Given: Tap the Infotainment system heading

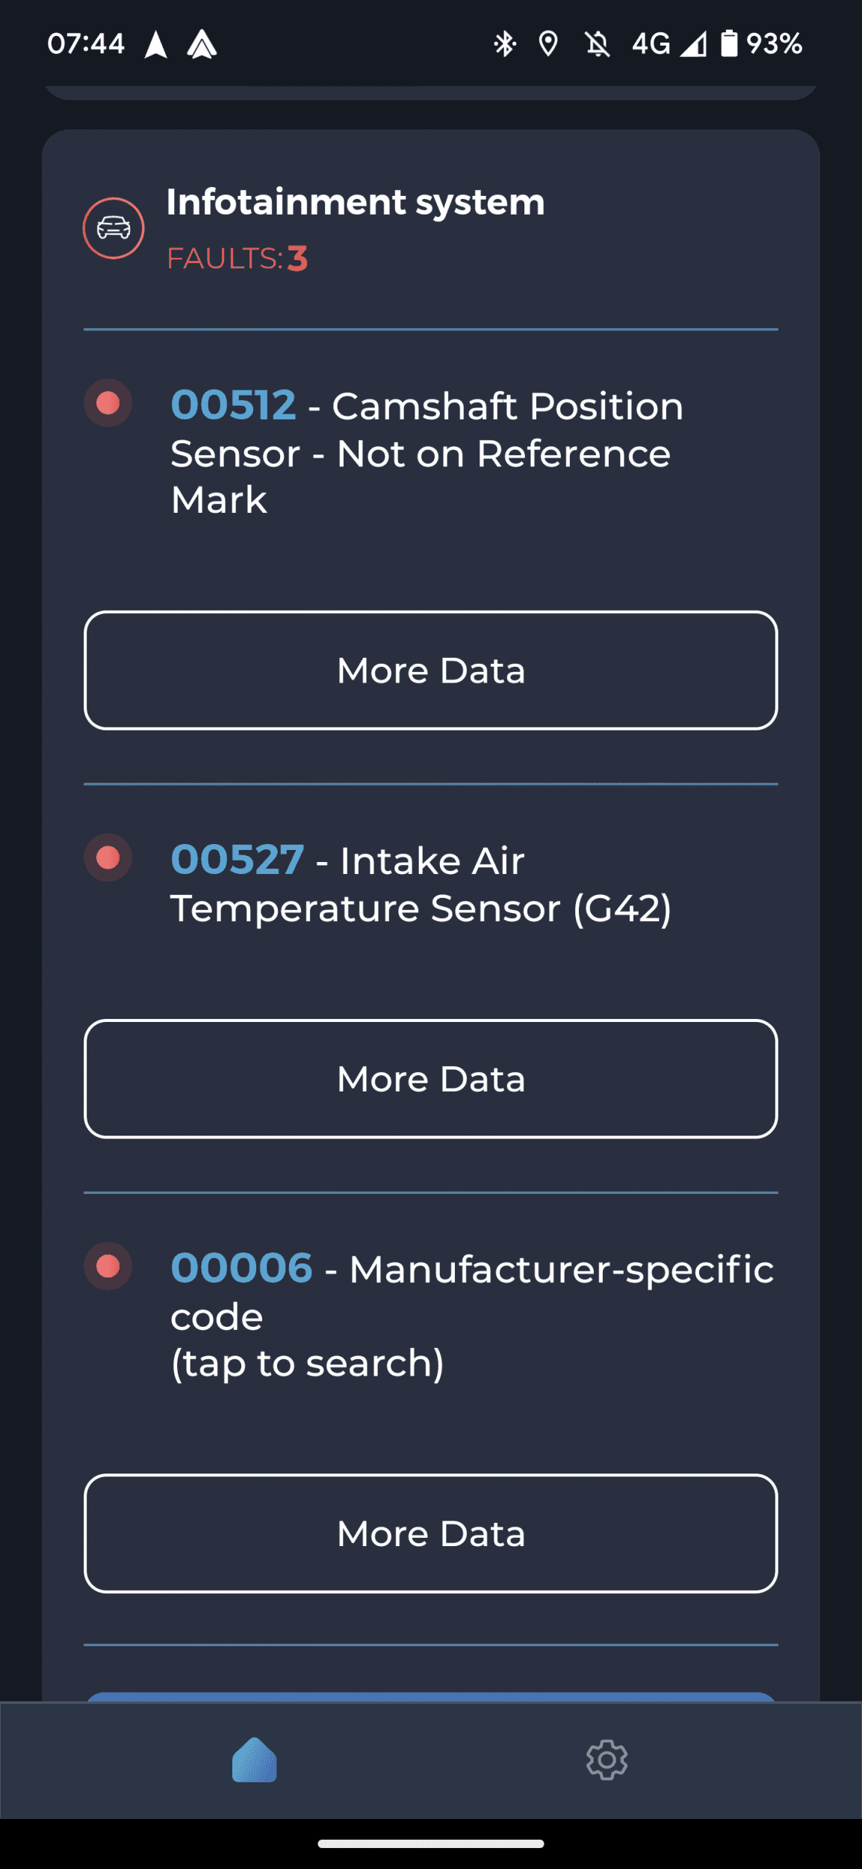Looking at the screenshot, I should [x=356, y=202].
